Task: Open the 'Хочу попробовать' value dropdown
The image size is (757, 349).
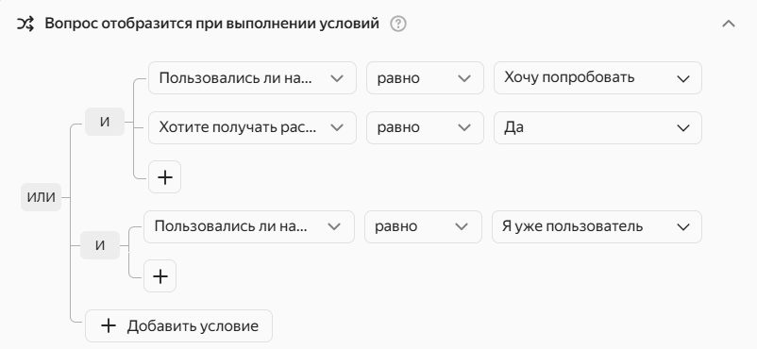Action: pos(597,77)
